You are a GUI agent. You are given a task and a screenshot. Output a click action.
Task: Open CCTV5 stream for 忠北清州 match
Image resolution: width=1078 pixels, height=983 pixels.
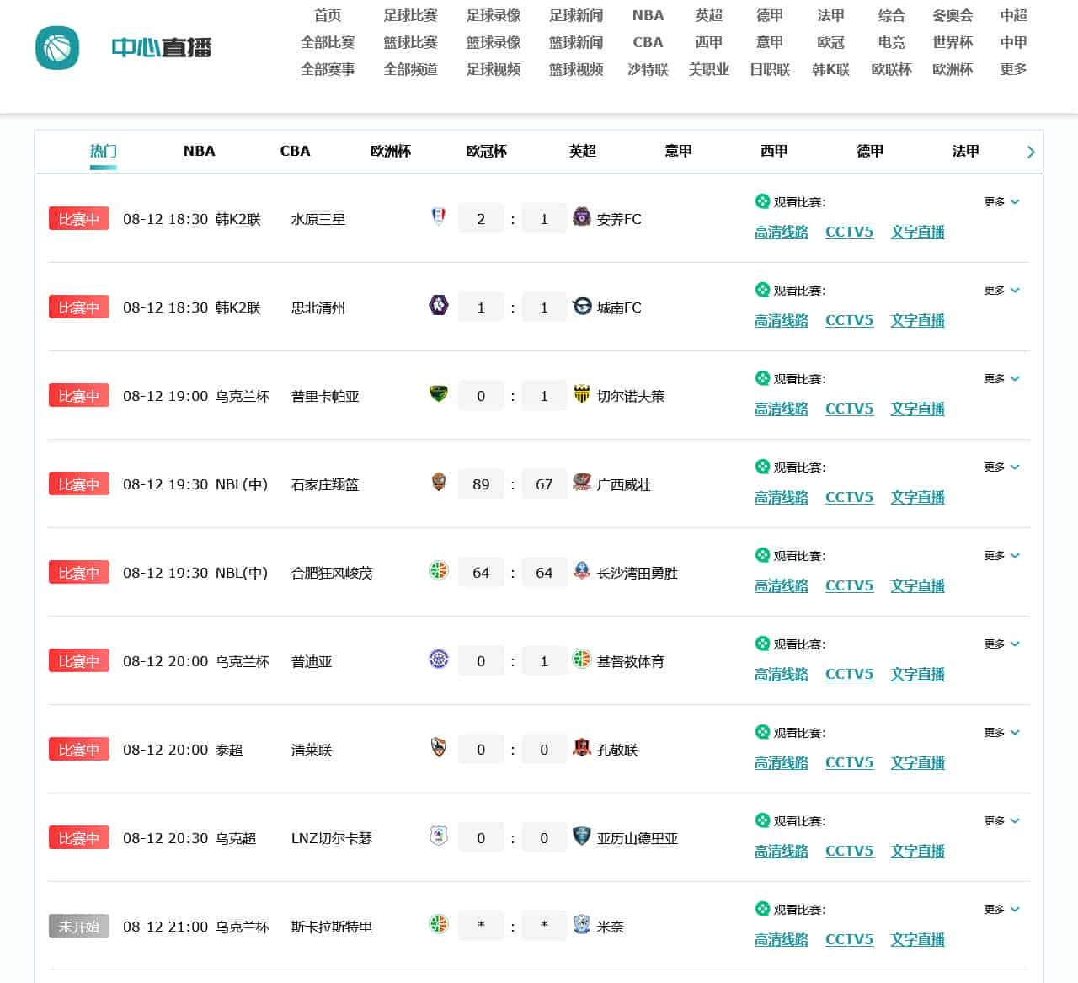click(x=850, y=321)
